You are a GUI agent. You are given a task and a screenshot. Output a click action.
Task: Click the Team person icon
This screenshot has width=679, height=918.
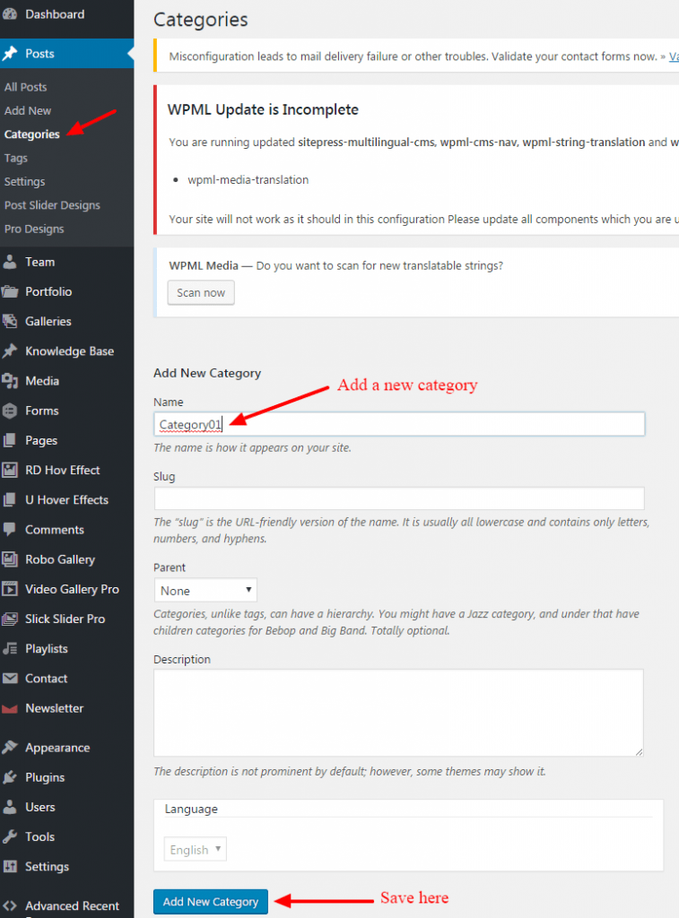click(x=10, y=262)
